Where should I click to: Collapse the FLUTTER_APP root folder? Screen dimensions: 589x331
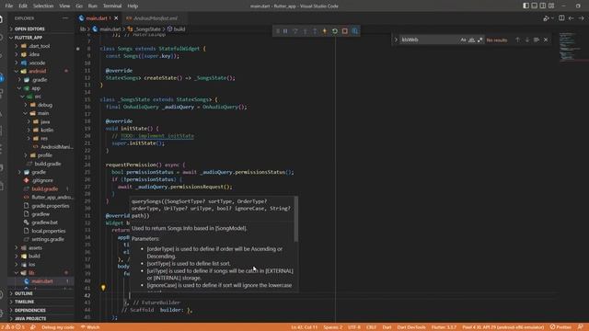[x=41, y=38]
